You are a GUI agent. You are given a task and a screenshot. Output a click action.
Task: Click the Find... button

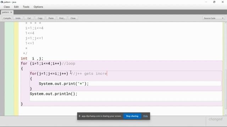(x=62, y=18)
